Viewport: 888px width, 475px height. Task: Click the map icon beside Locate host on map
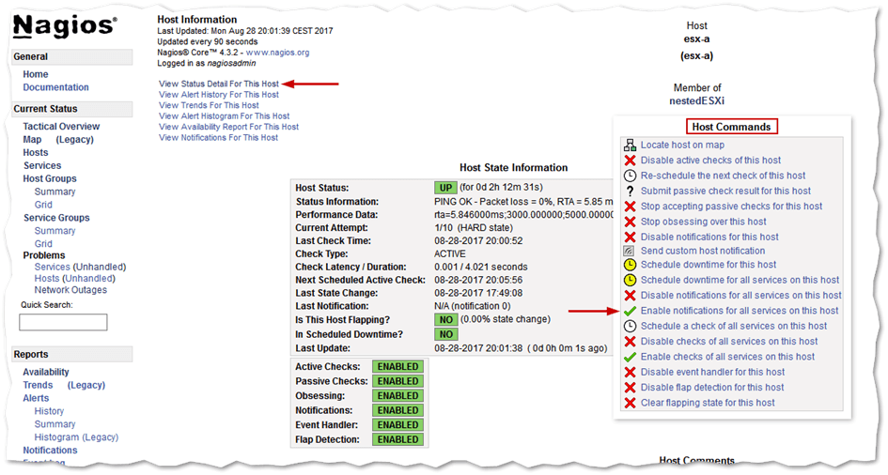coord(630,145)
